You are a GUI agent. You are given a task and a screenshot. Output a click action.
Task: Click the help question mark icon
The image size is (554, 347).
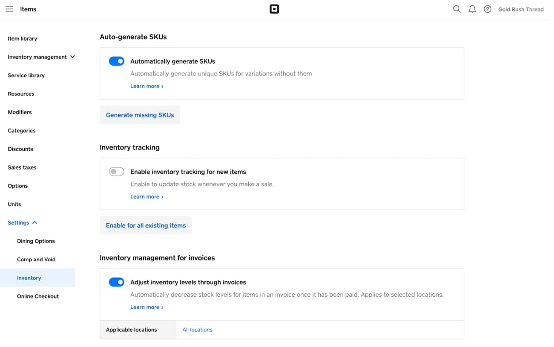(487, 9)
